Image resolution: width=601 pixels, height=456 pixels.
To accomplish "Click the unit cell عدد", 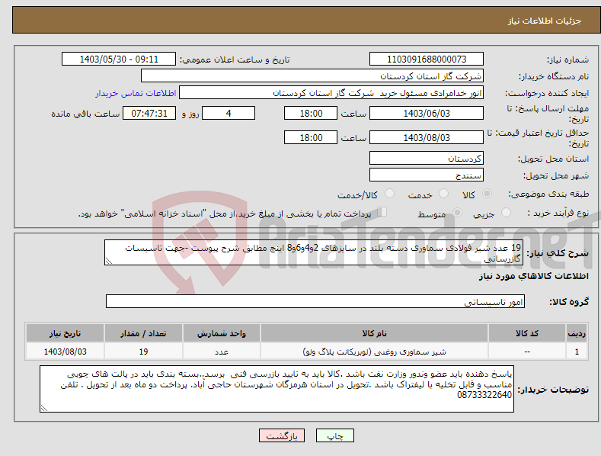I will pos(222,352).
